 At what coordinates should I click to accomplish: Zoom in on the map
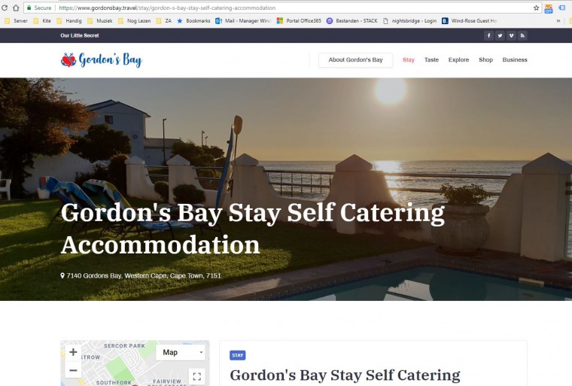click(73, 352)
